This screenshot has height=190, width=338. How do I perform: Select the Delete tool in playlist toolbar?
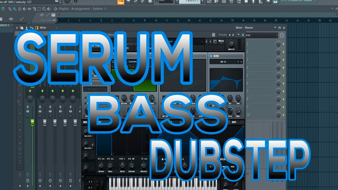20,9
